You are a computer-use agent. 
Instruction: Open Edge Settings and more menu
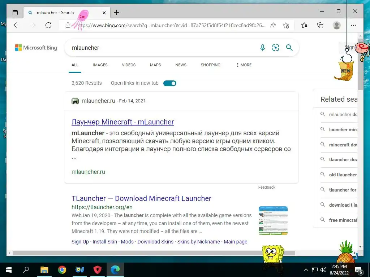point(353,25)
